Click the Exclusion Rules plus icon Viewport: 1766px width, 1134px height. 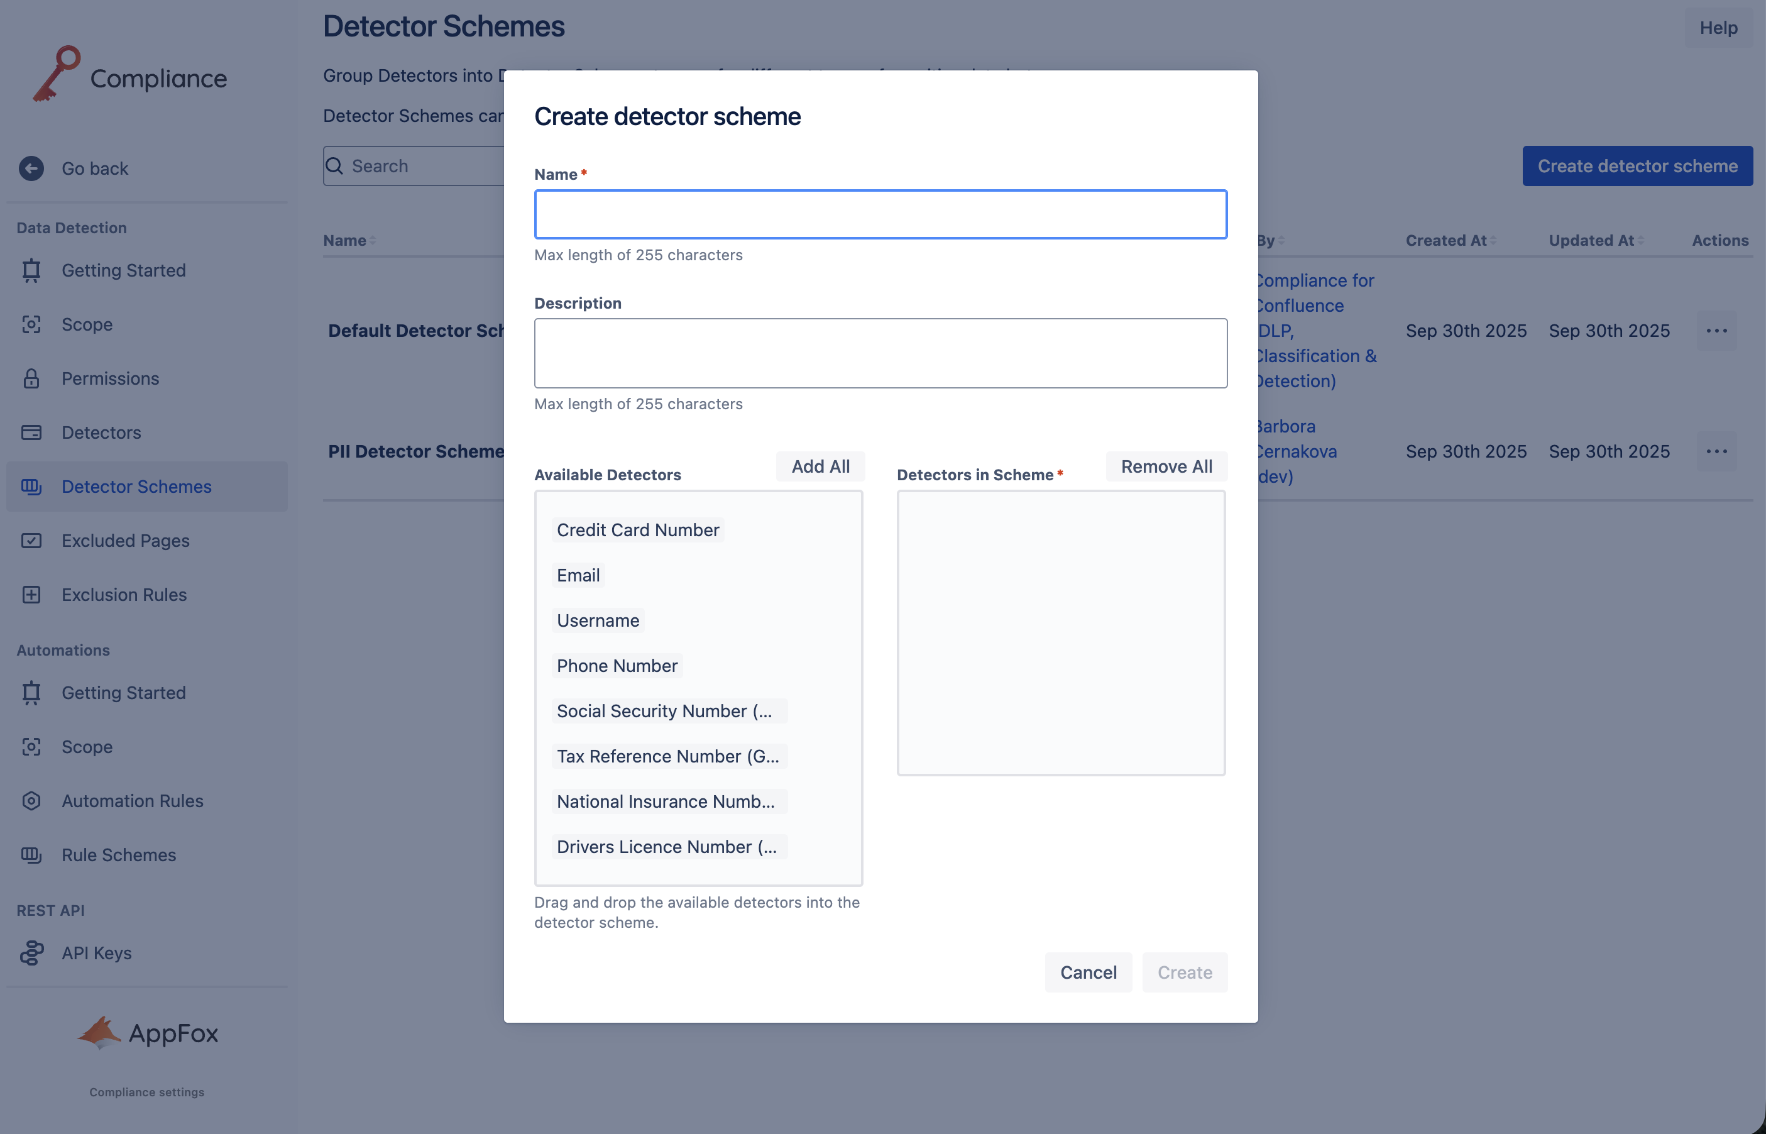point(31,595)
